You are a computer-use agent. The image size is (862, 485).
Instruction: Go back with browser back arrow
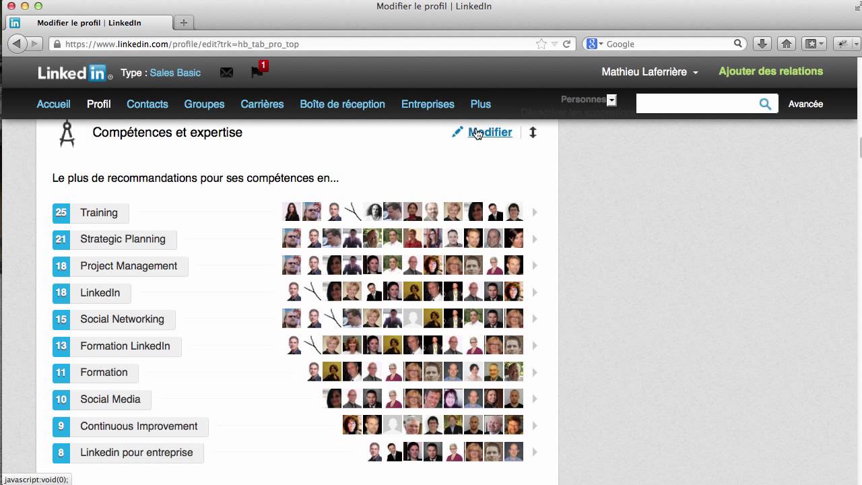(17, 44)
